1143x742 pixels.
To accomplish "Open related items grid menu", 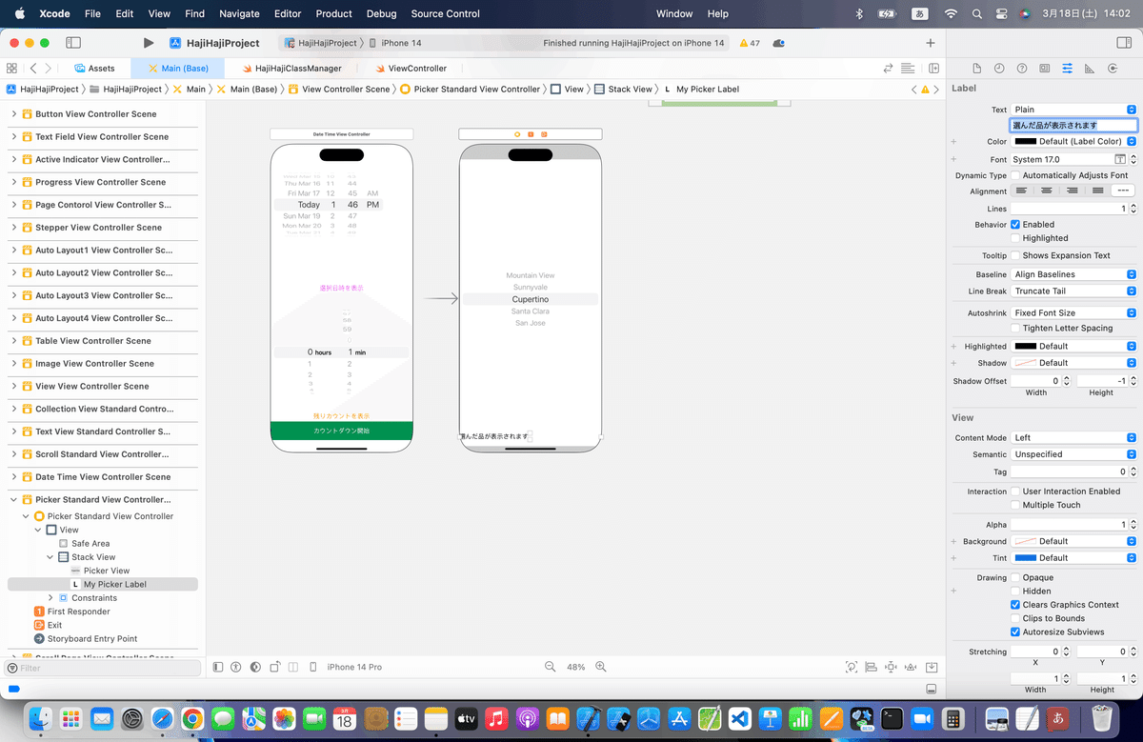I will click(11, 69).
